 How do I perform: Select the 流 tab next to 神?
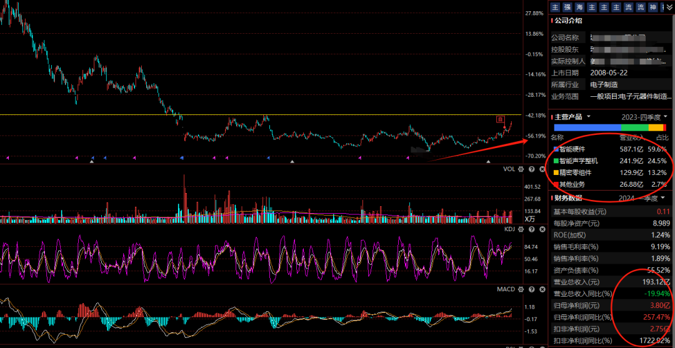point(641,7)
